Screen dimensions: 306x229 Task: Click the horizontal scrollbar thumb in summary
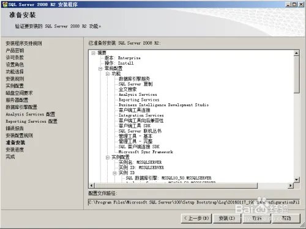point(176,186)
